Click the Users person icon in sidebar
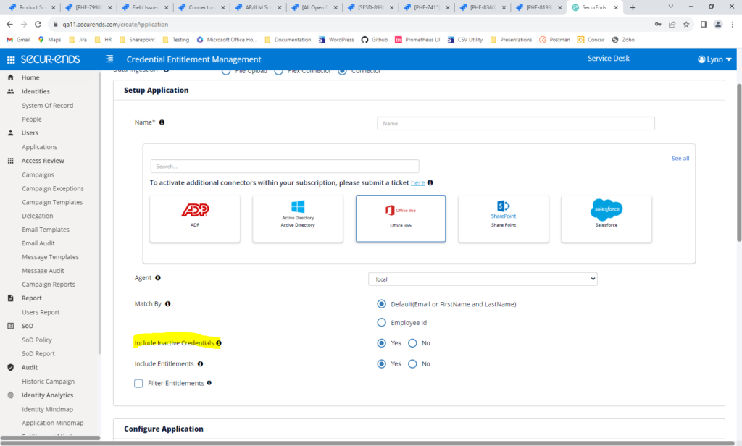The width and height of the screenshot is (742, 446). pos(10,133)
